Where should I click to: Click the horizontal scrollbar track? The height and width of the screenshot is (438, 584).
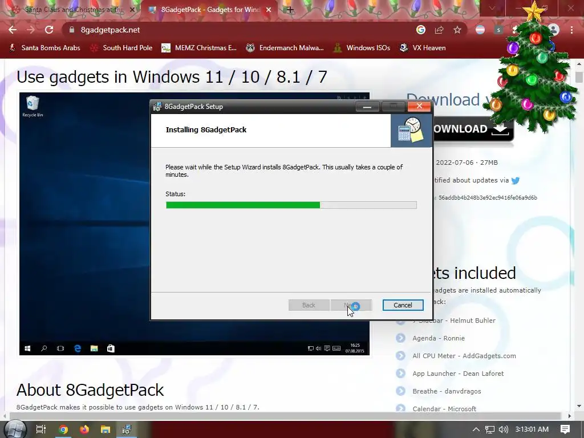tap(285, 416)
